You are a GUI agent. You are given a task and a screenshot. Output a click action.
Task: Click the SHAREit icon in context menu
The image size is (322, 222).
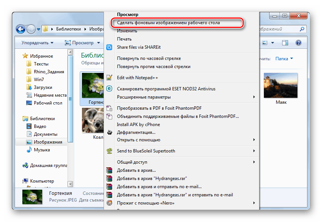coord(109,47)
